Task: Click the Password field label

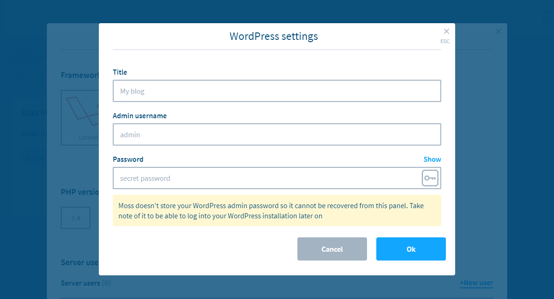Action: [128, 159]
